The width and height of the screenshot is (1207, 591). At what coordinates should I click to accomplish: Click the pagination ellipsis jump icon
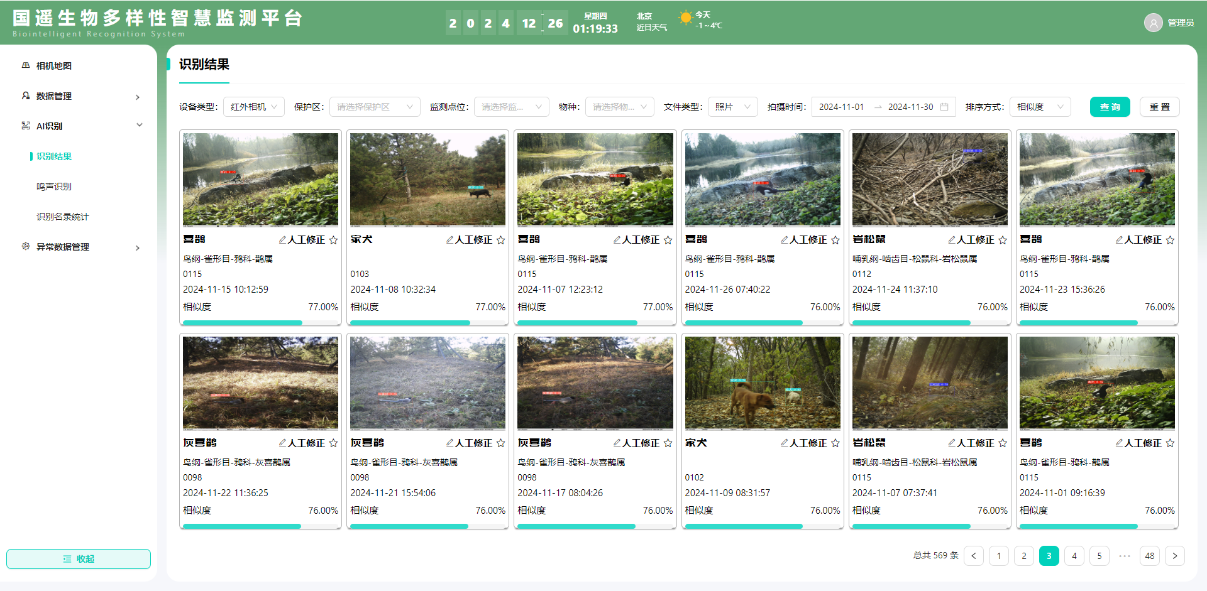click(x=1125, y=556)
